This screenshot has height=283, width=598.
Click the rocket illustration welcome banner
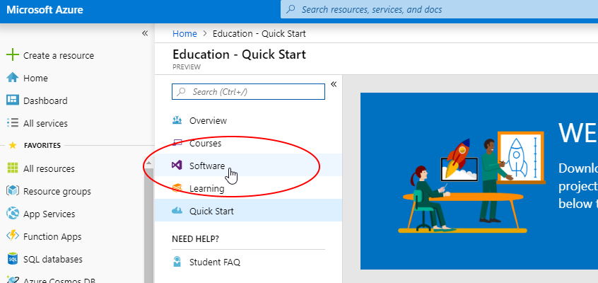479,180
